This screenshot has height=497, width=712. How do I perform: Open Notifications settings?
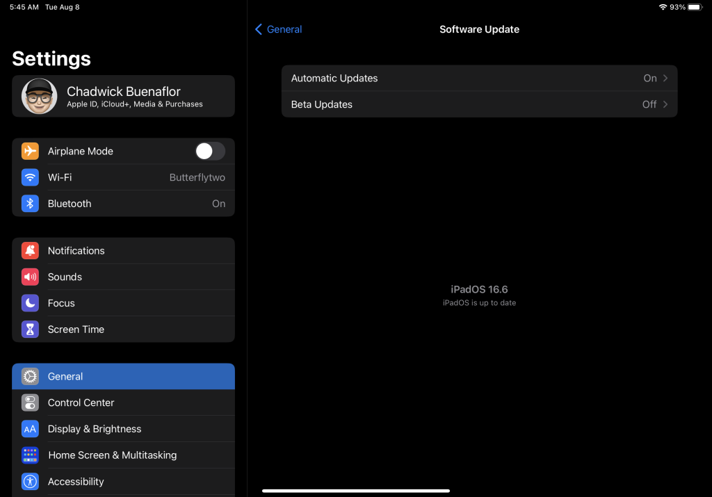124,250
